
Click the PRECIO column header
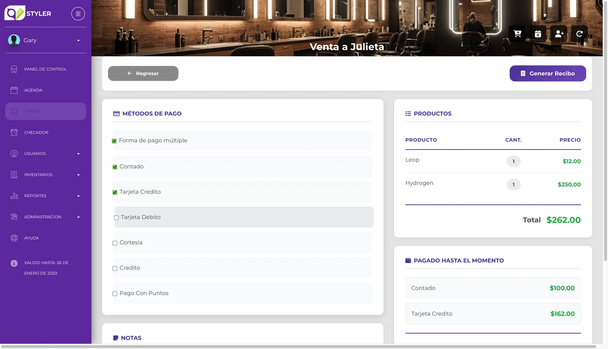coord(570,140)
